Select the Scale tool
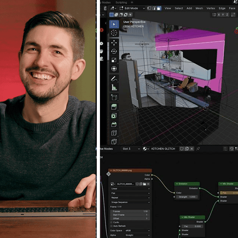The image size is (238, 238). click(114, 60)
